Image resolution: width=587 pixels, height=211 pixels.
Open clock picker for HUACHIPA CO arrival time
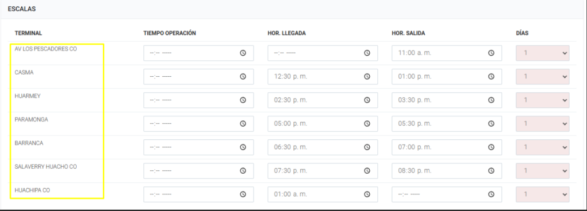[x=367, y=194]
